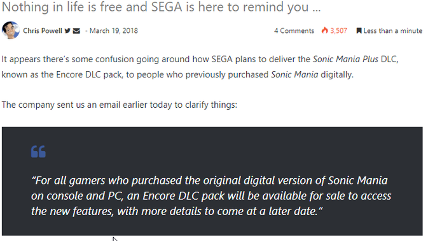Click the blue quotation mark icon

point(38,152)
